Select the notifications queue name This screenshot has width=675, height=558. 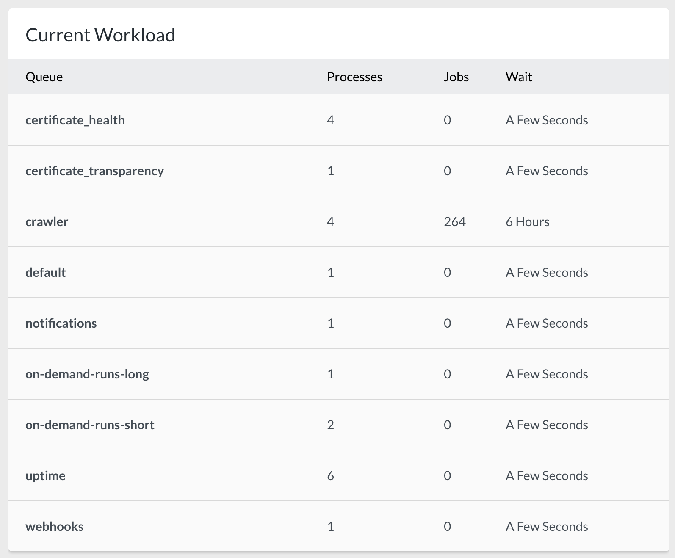click(x=61, y=323)
